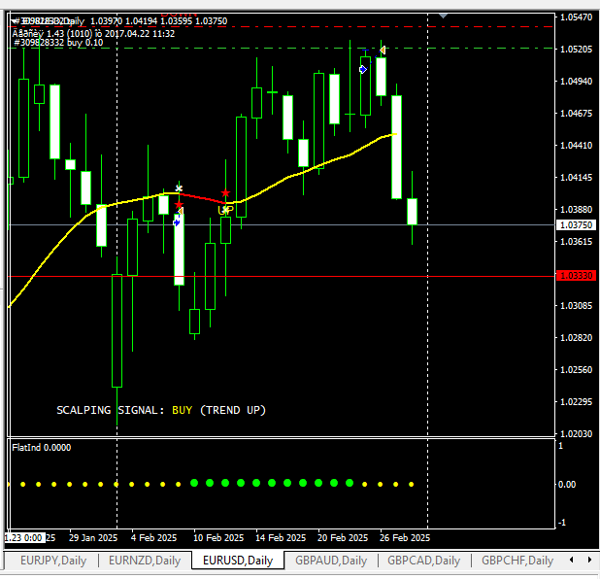Click the 14 Feb 2025 date label
This screenshot has width=600, height=579.
click(281, 537)
